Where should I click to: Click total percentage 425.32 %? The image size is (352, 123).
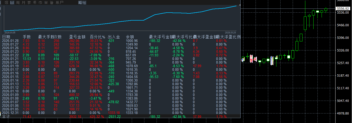[97, 117]
